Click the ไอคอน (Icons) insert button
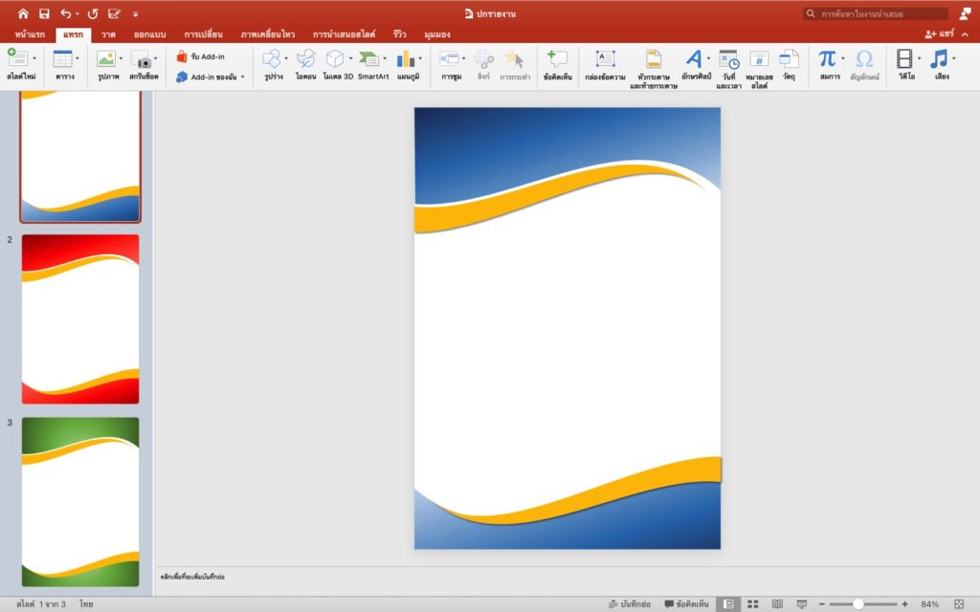This screenshot has width=980, height=612. pyautogui.click(x=305, y=59)
